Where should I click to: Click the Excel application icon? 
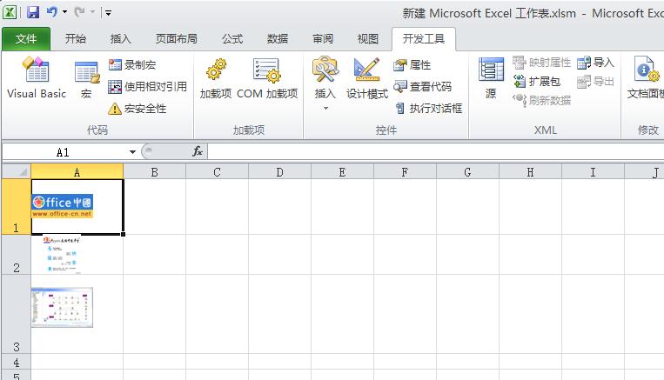pos(10,12)
